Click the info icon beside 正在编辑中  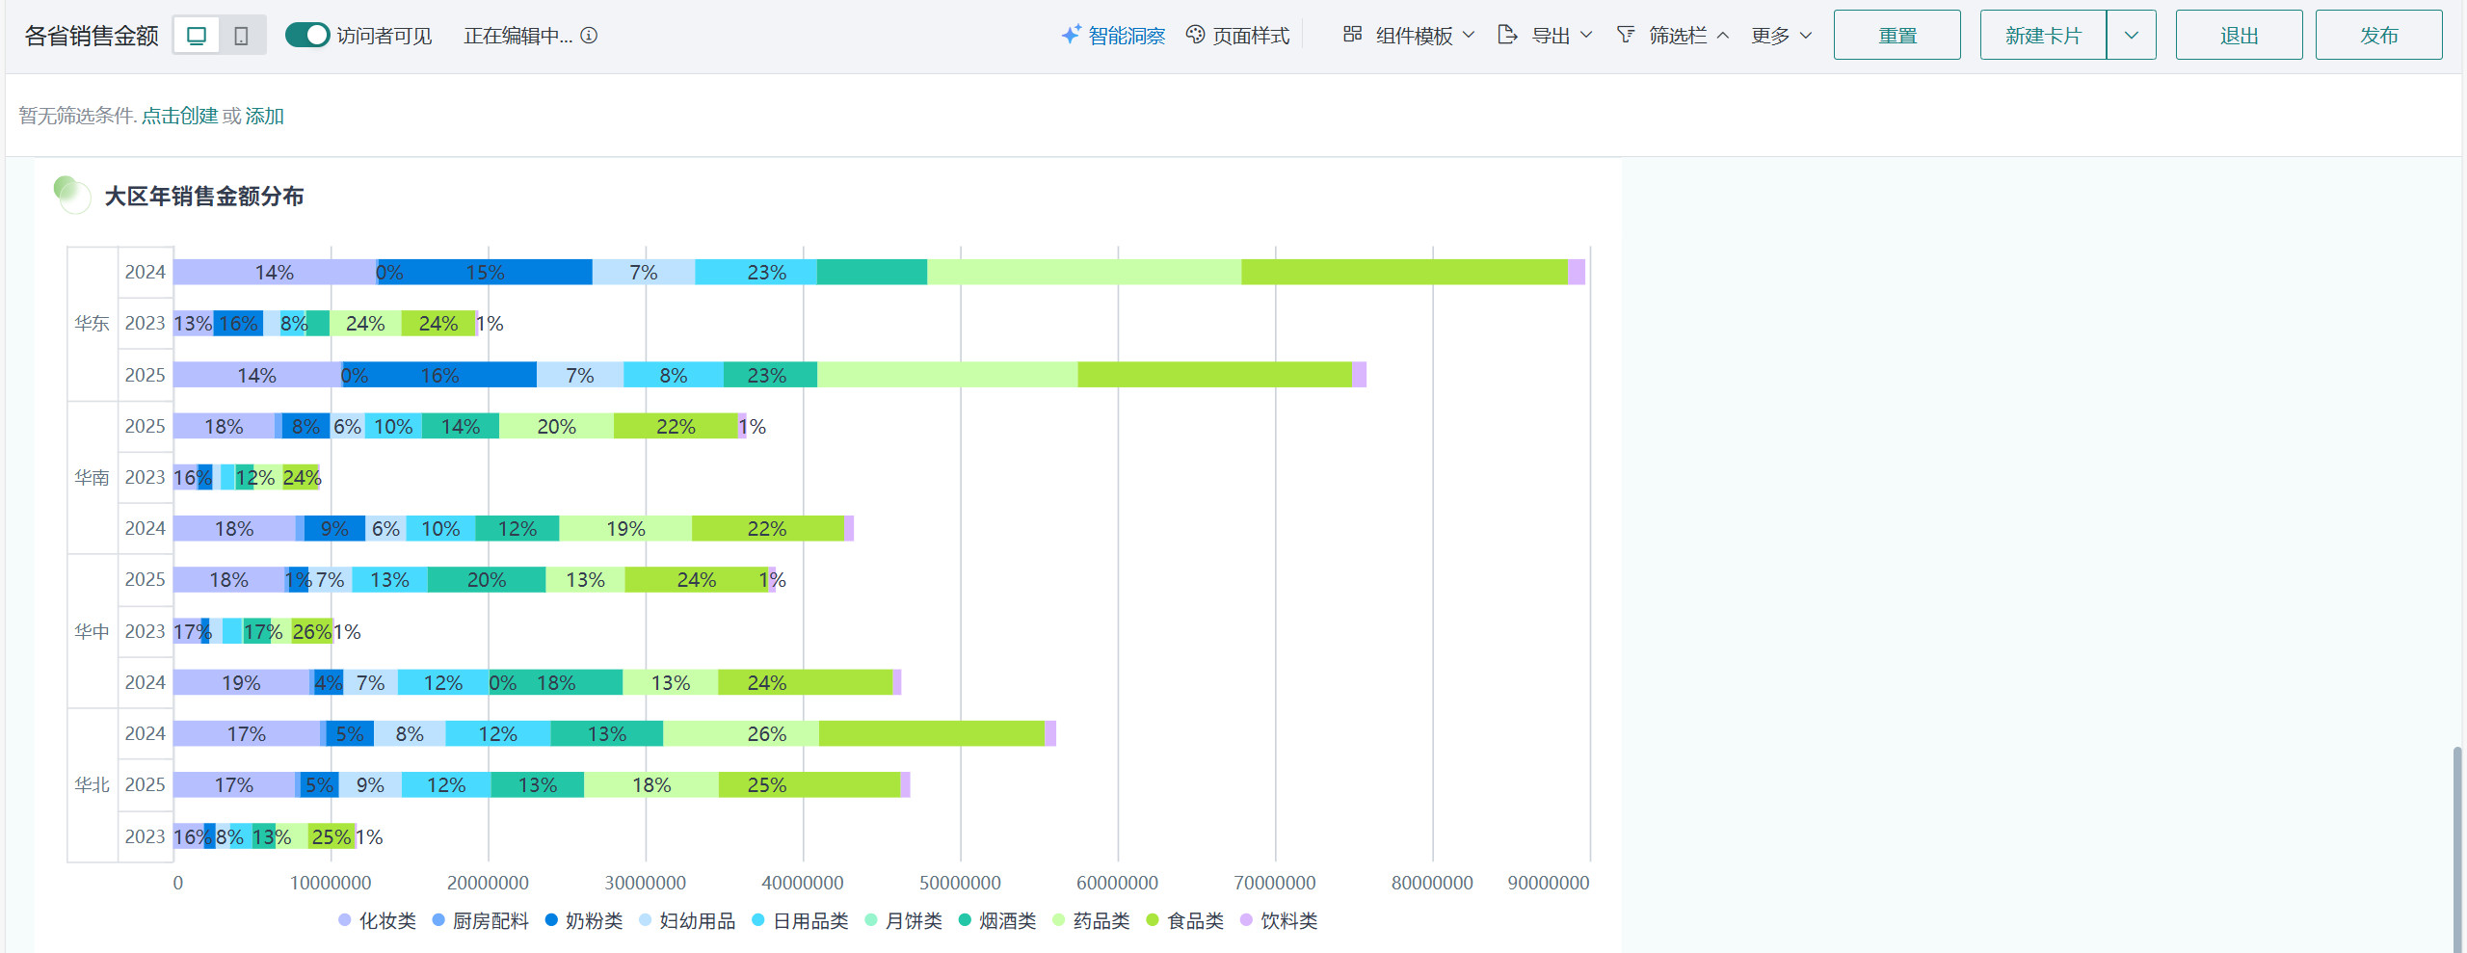[x=589, y=36]
